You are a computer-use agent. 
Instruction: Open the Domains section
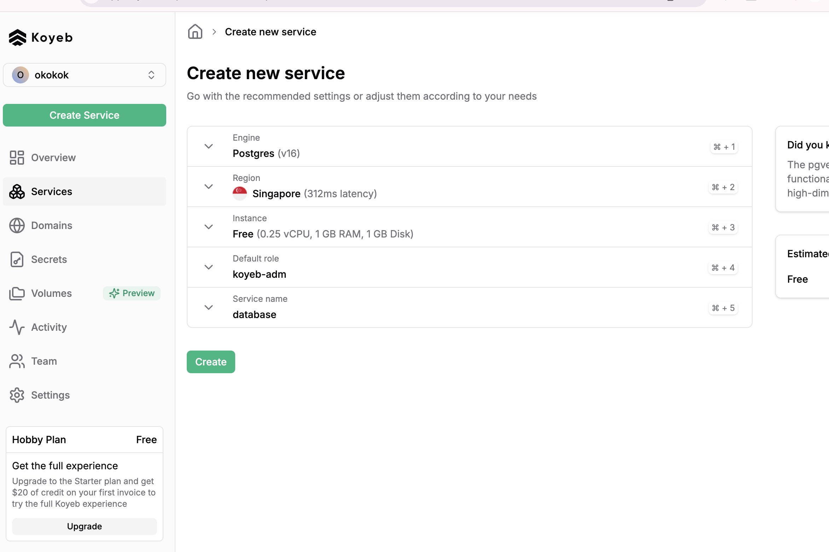pyautogui.click(x=51, y=225)
